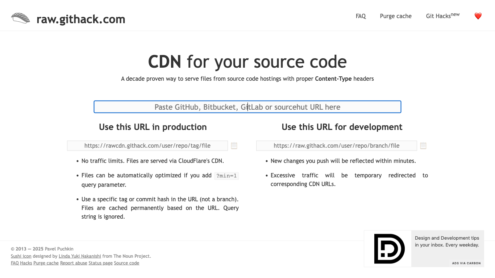Click the red heart icon

478,16
